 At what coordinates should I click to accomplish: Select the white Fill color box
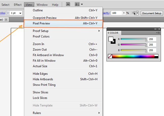(x=111, y=39)
